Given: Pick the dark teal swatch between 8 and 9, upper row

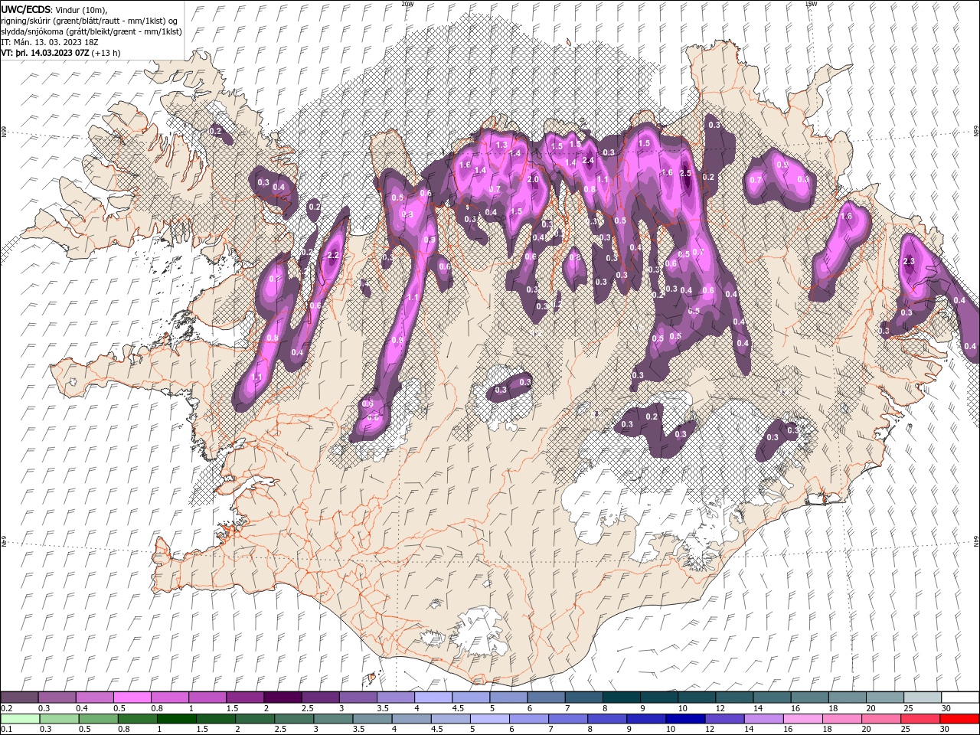Looking at the screenshot, I should pyautogui.click(x=620, y=697).
